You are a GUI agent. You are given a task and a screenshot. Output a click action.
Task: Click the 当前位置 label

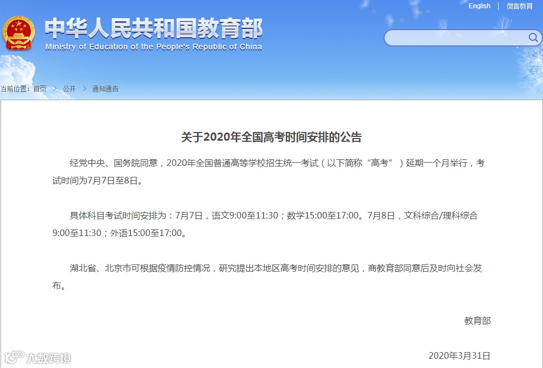click(x=15, y=89)
